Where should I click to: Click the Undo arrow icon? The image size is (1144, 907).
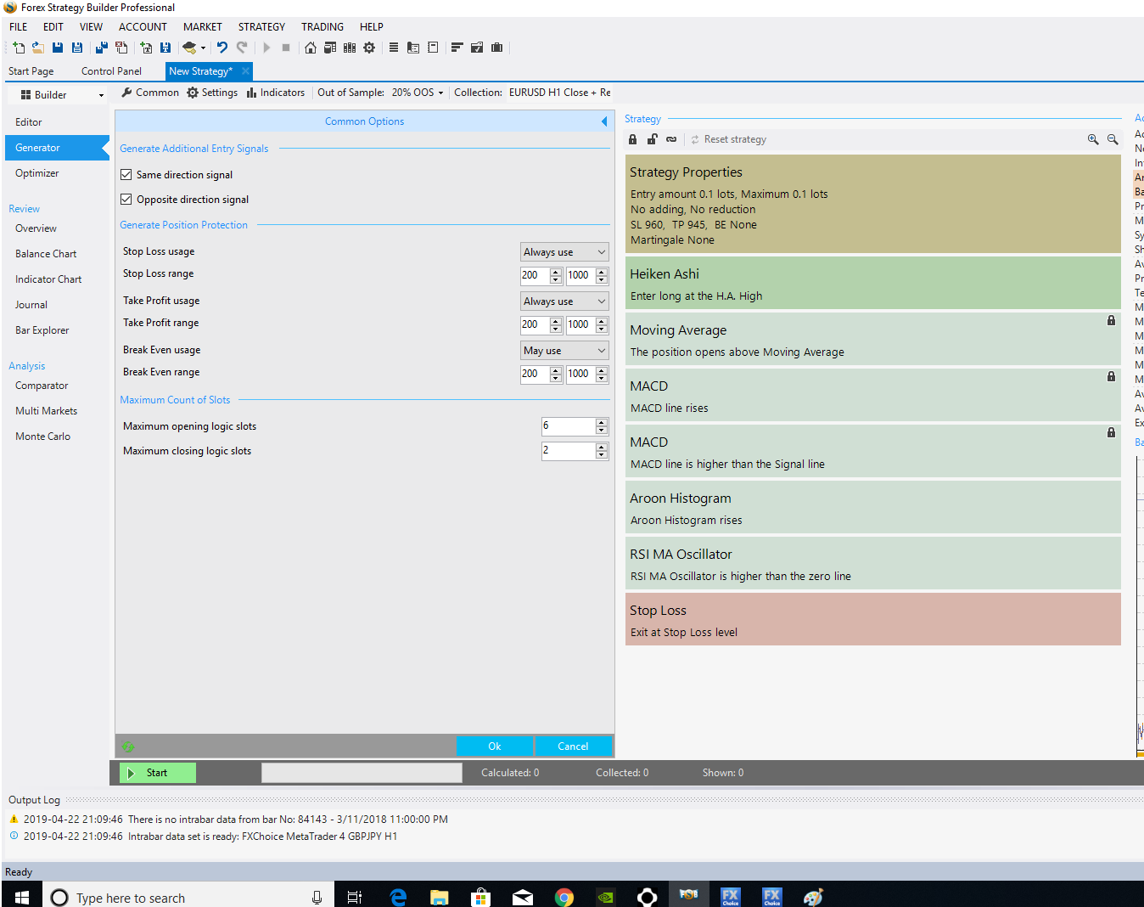click(222, 48)
